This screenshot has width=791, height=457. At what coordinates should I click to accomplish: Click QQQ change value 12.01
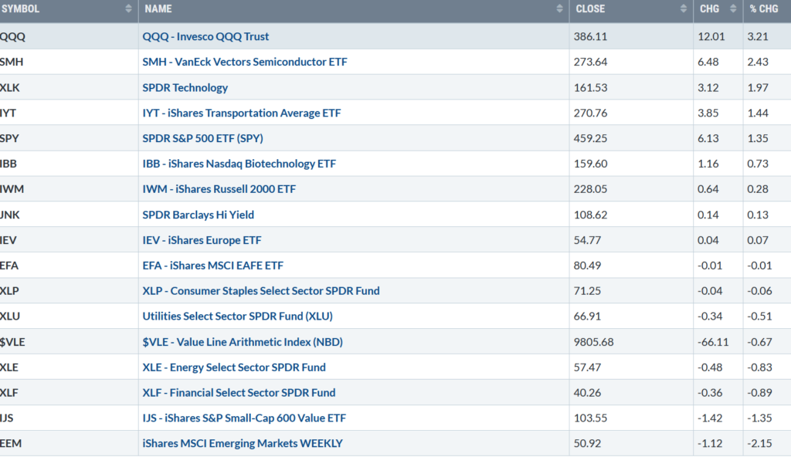point(711,36)
